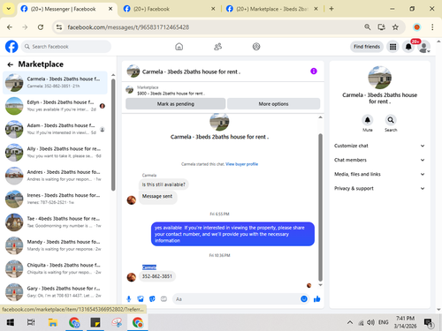
Task: Open Adam conversation in list
Action: click(x=55, y=129)
